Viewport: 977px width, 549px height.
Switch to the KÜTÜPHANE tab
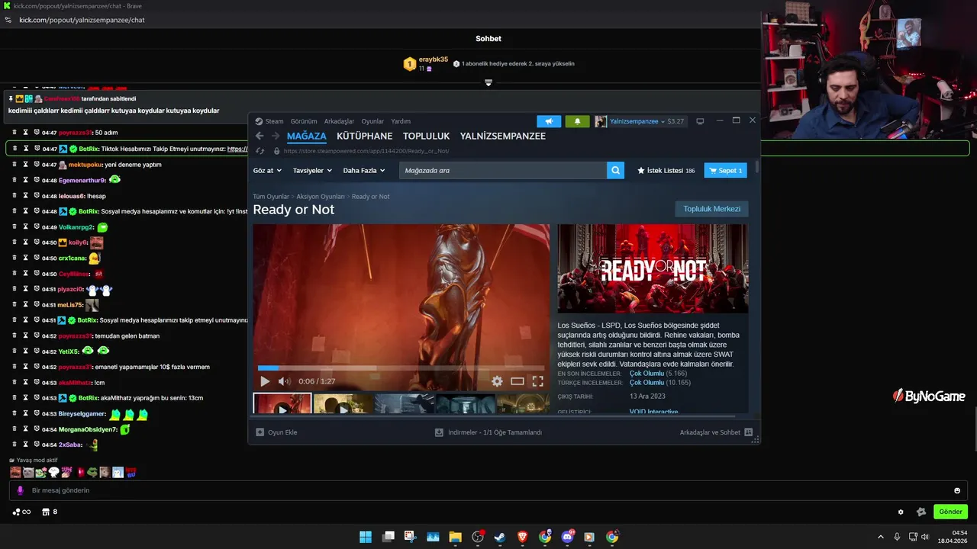364,136
